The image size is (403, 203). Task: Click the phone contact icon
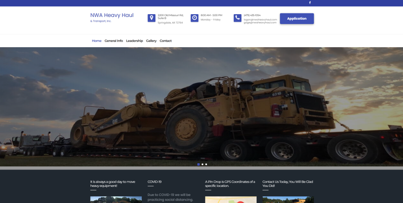tap(237, 18)
